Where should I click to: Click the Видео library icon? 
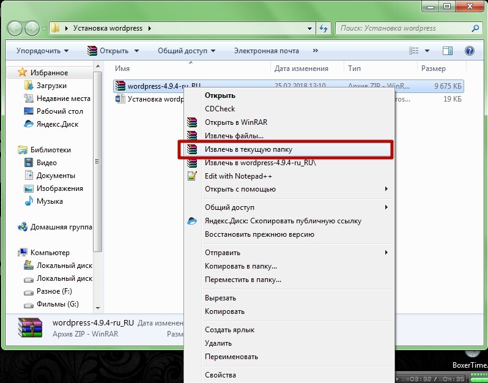point(28,163)
